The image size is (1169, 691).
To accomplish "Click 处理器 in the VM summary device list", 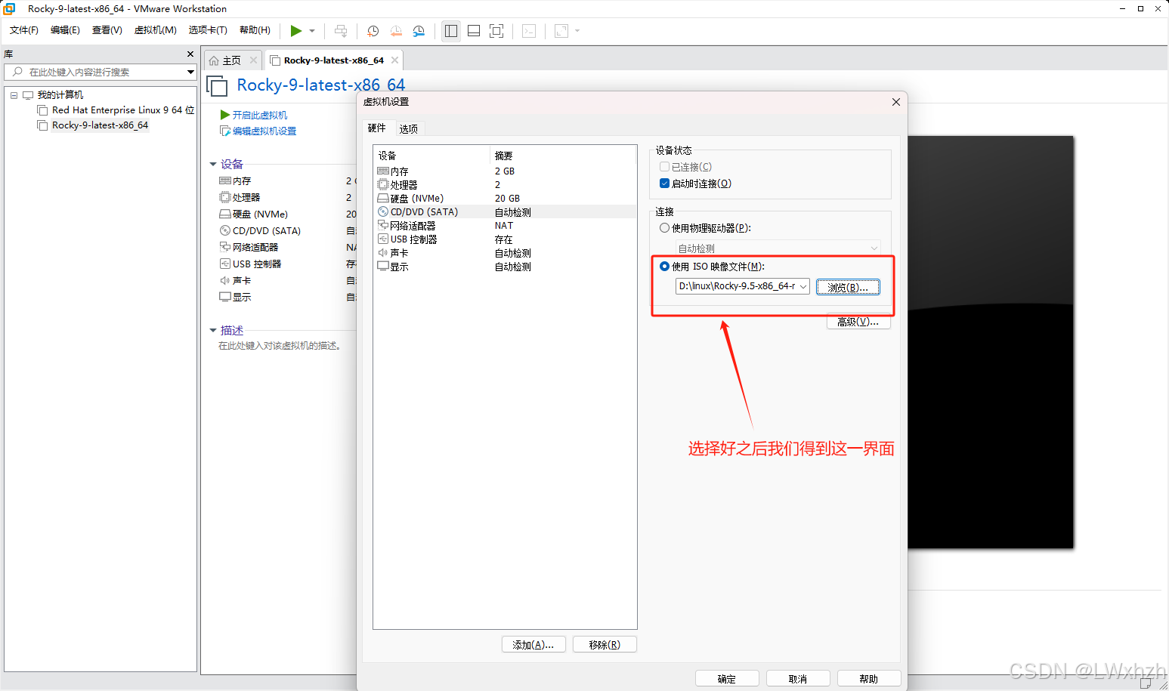I will (x=240, y=198).
